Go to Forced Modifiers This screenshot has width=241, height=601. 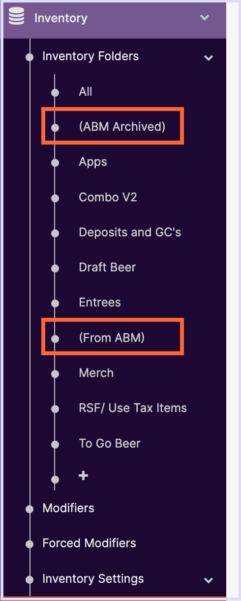(89, 543)
